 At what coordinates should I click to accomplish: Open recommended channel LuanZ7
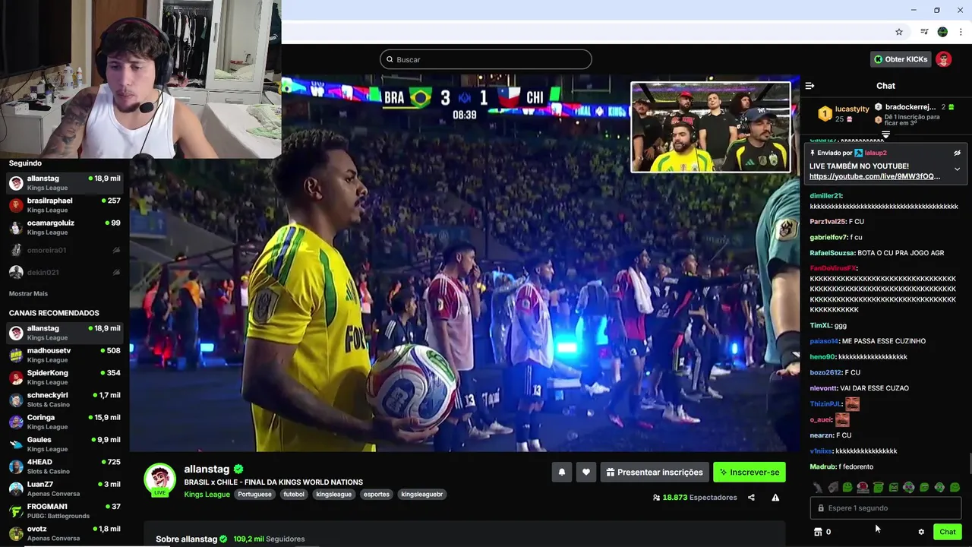click(x=65, y=489)
